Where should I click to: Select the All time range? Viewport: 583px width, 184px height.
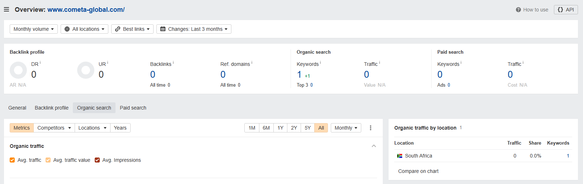321,128
